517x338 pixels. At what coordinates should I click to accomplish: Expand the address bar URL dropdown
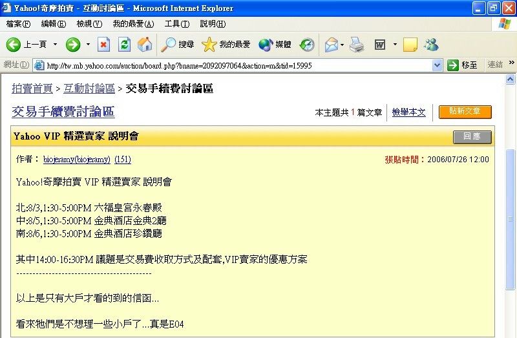437,65
